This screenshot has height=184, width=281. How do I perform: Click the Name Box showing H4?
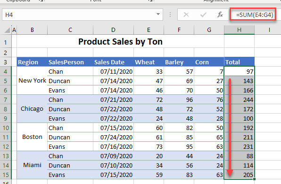pos(83,15)
